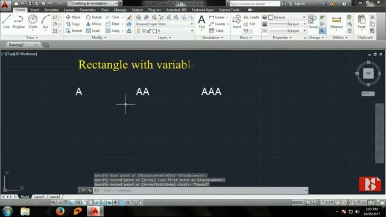Activate the Fillet command

point(112,24)
